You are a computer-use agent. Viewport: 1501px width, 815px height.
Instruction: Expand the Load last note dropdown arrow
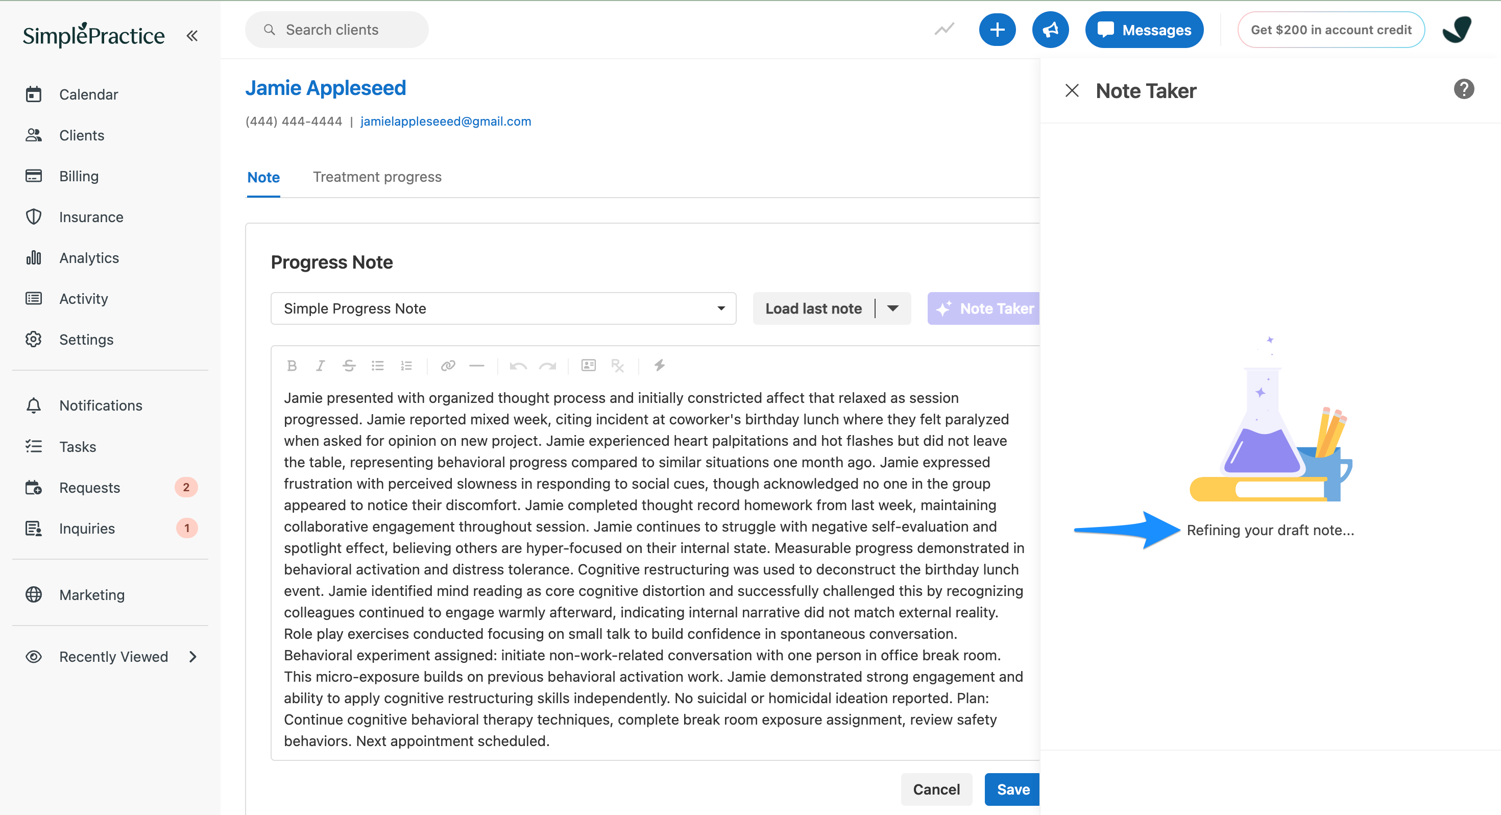(892, 308)
